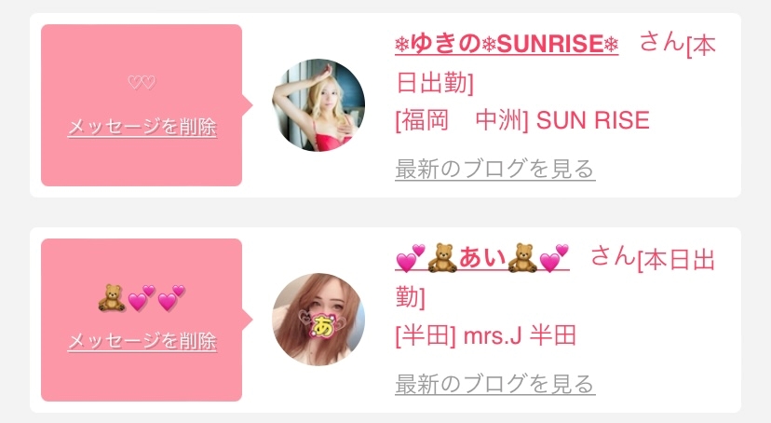Click sparkling hearts after あい's name

click(554, 258)
